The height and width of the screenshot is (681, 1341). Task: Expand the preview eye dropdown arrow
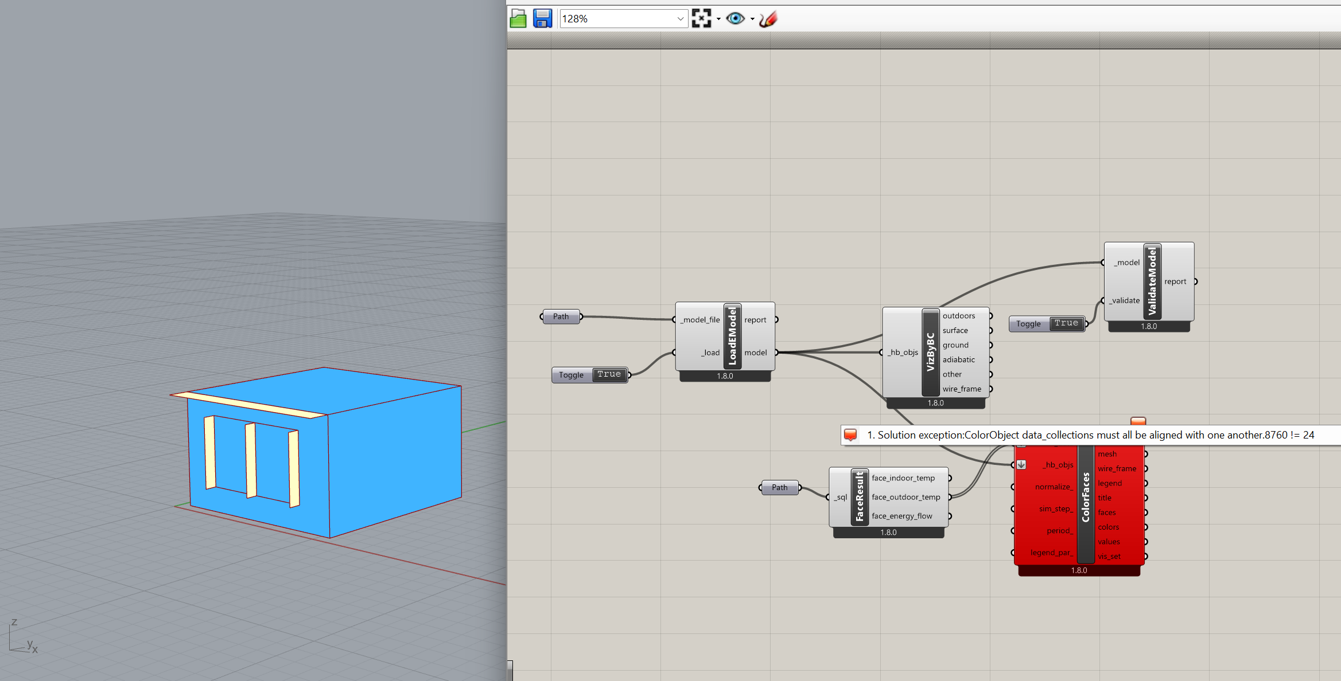pyautogui.click(x=752, y=19)
